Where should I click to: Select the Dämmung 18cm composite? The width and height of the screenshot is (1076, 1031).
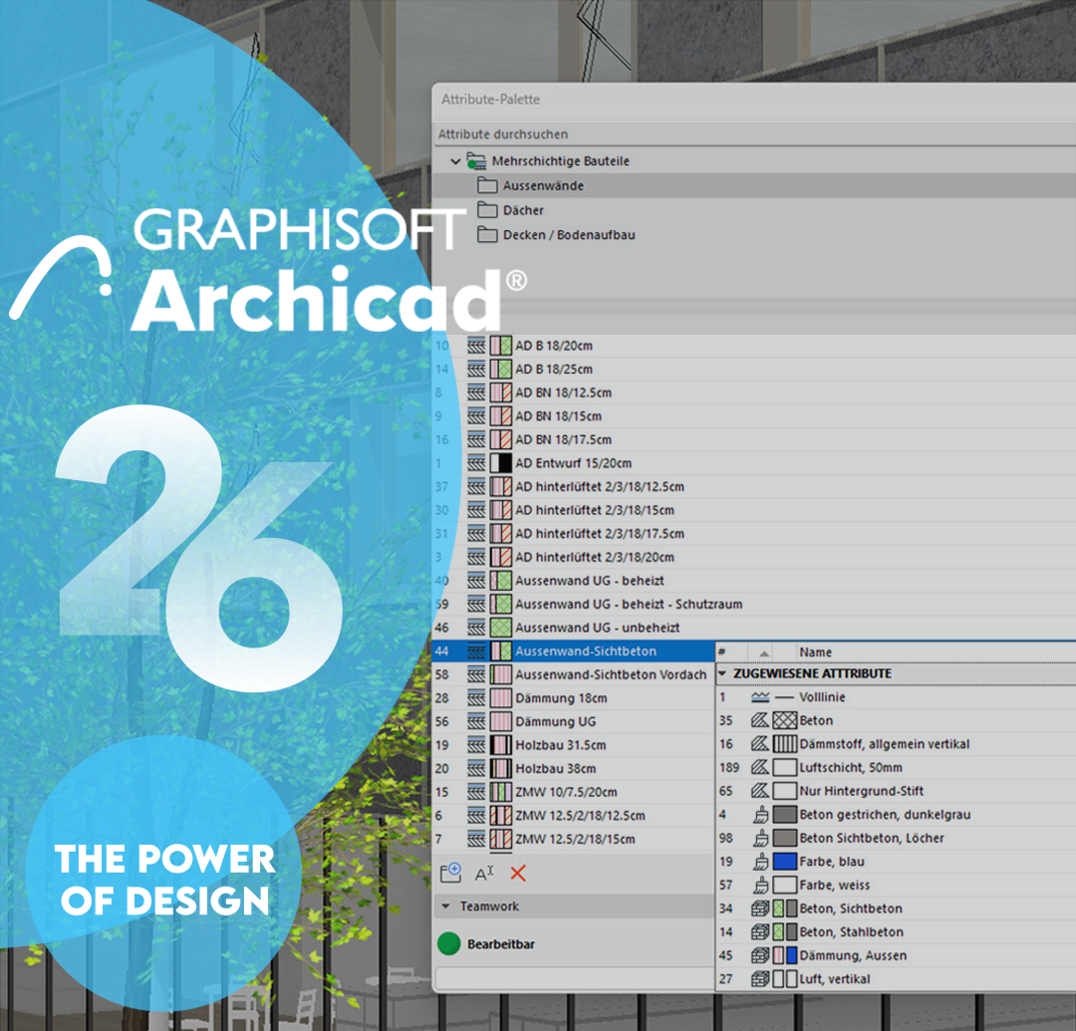pyautogui.click(x=574, y=698)
